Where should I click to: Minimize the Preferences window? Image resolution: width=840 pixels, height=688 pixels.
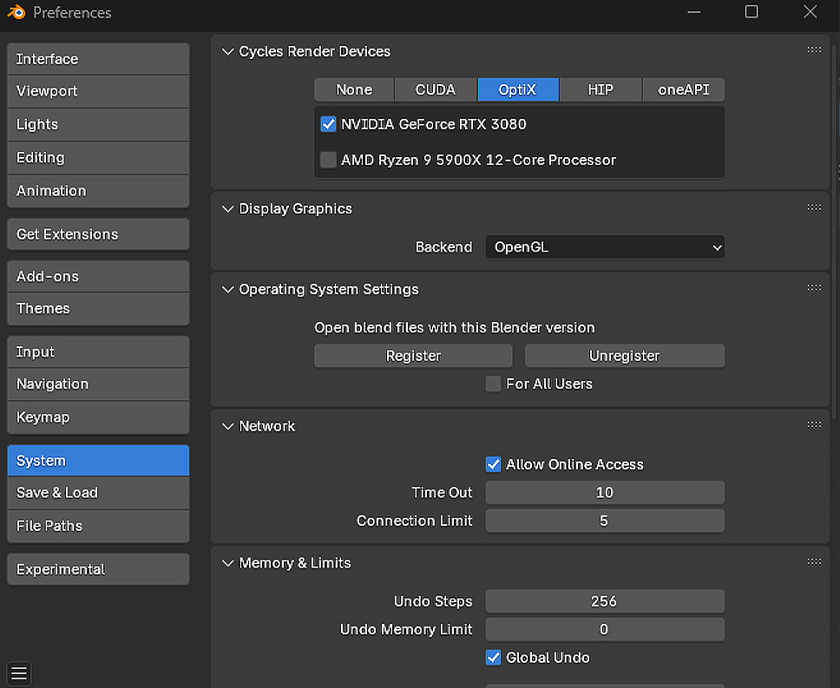pyautogui.click(x=693, y=12)
